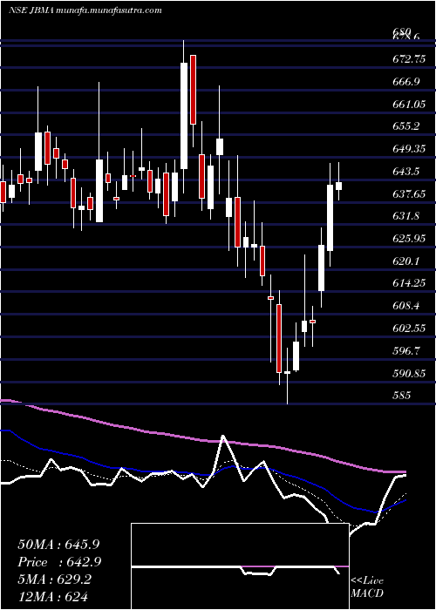436x610 pixels.
Task: Click the 590.85 price axis label
Action: tap(409, 373)
